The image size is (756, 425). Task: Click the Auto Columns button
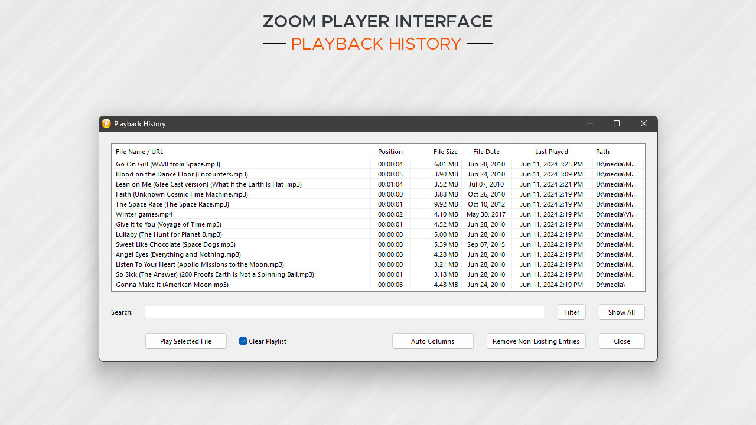point(432,341)
